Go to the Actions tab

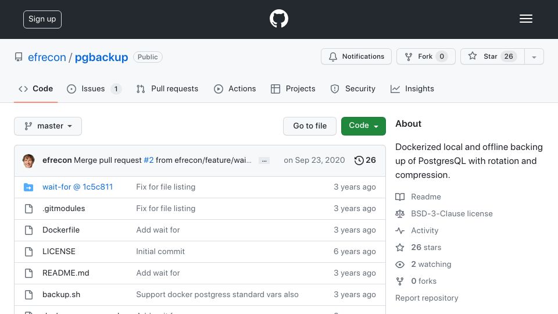click(x=235, y=88)
